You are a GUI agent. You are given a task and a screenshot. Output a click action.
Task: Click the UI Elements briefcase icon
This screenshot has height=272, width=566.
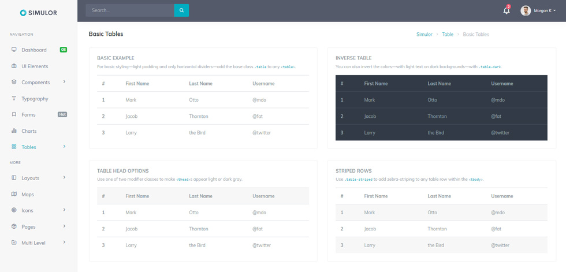point(14,66)
